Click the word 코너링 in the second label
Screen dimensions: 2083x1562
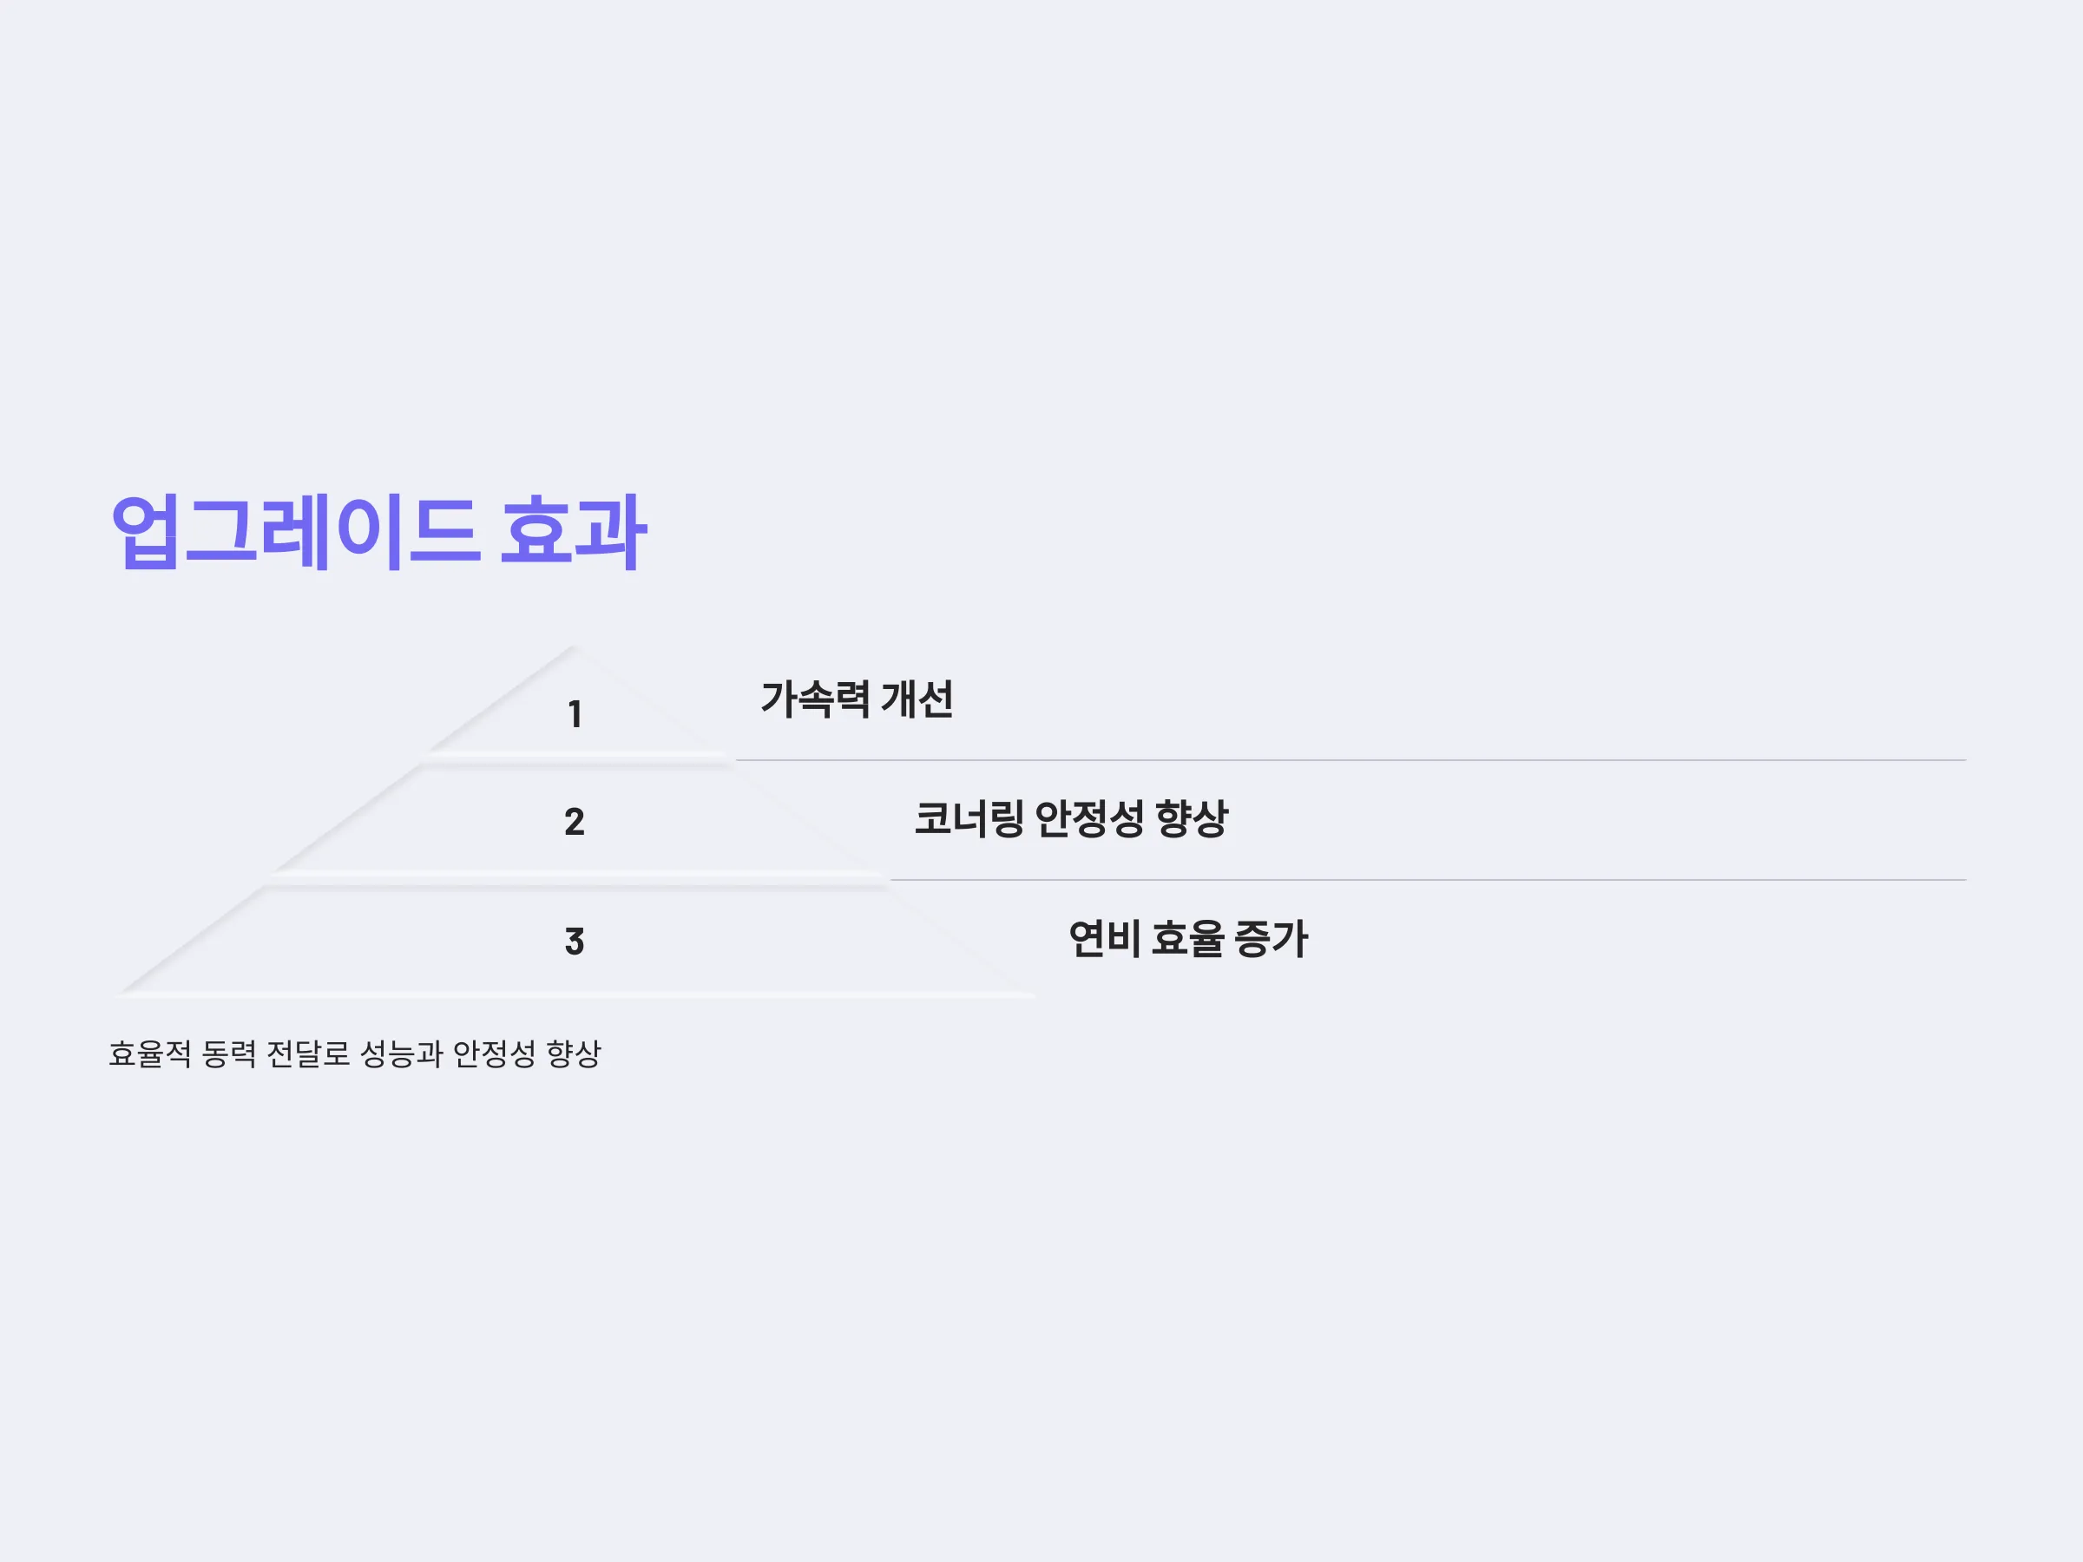click(969, 819)
